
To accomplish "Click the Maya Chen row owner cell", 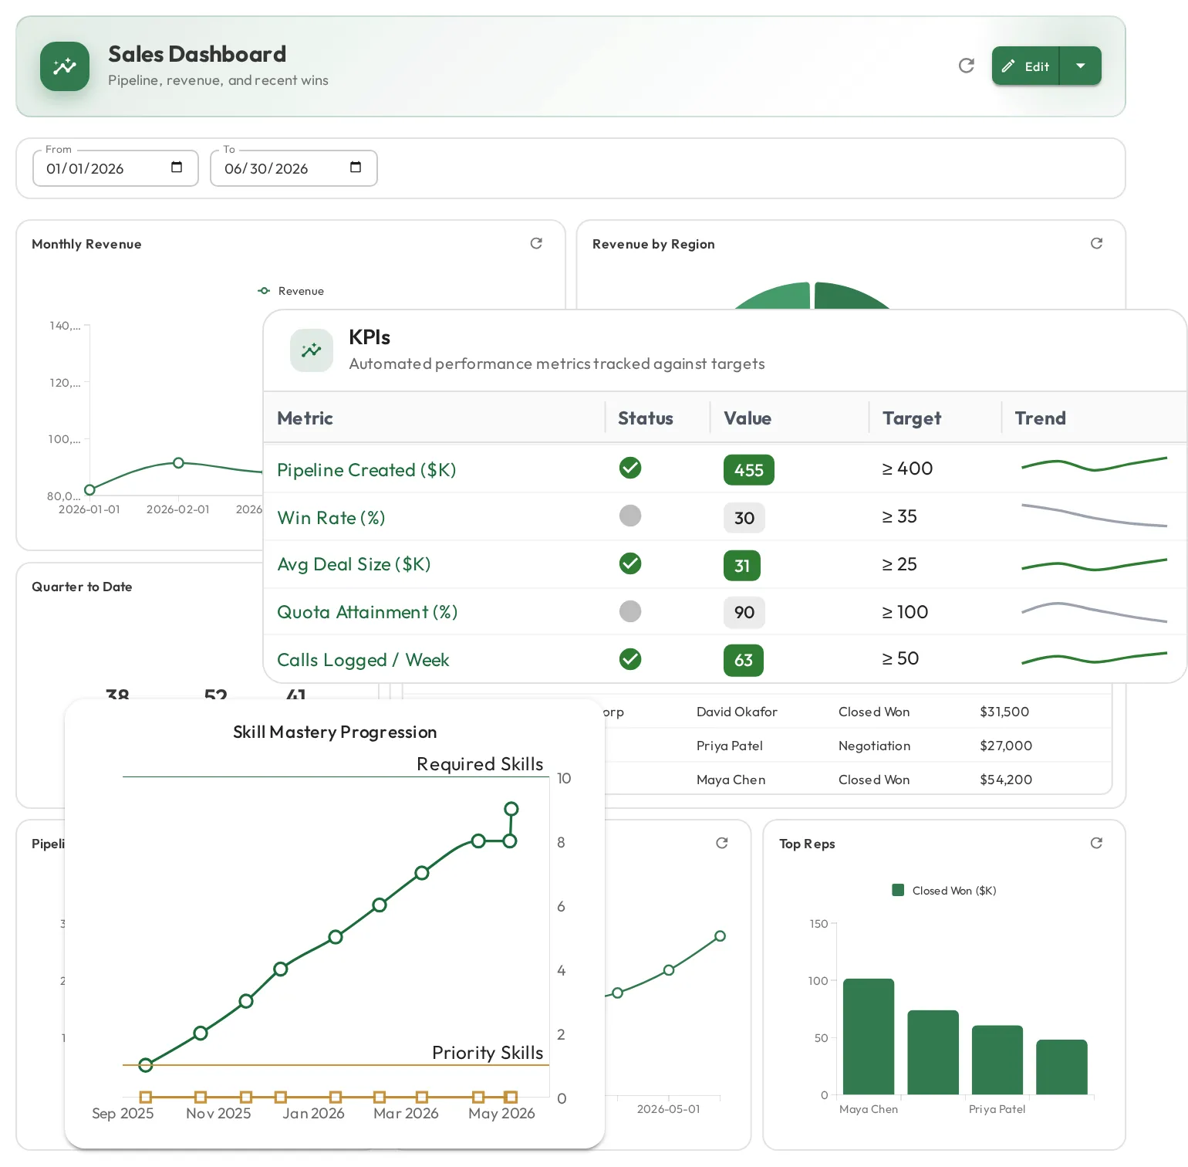I will point(731,780).
